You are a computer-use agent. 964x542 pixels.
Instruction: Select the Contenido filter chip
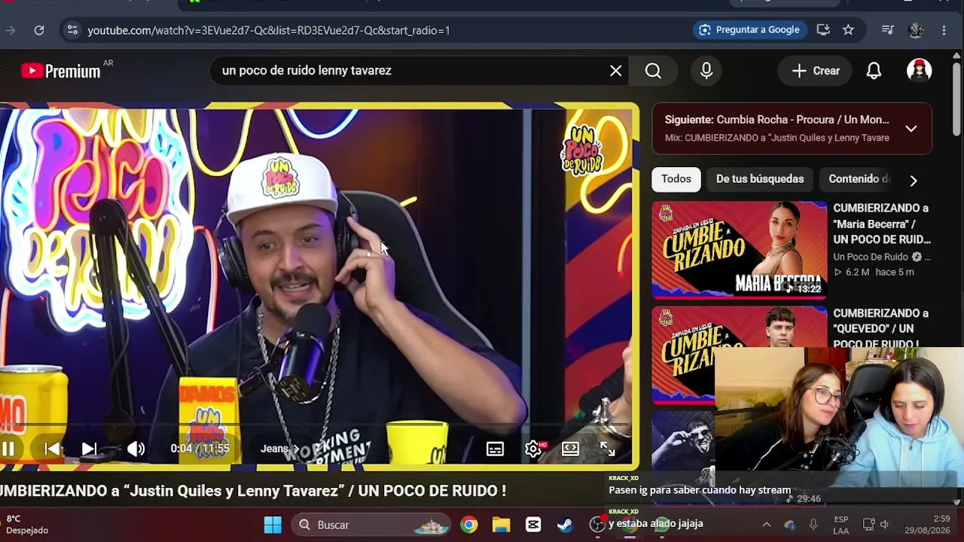(x=859, y=179)
